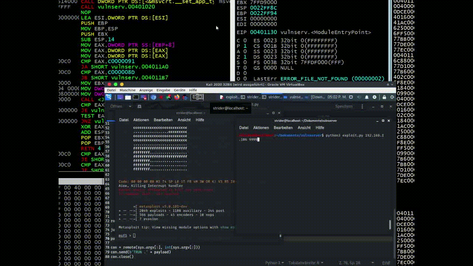The height and width of the screenshot is (266, 473).
Task: Click the terminal emulator launcher in Kali panel
Action: 136,97
